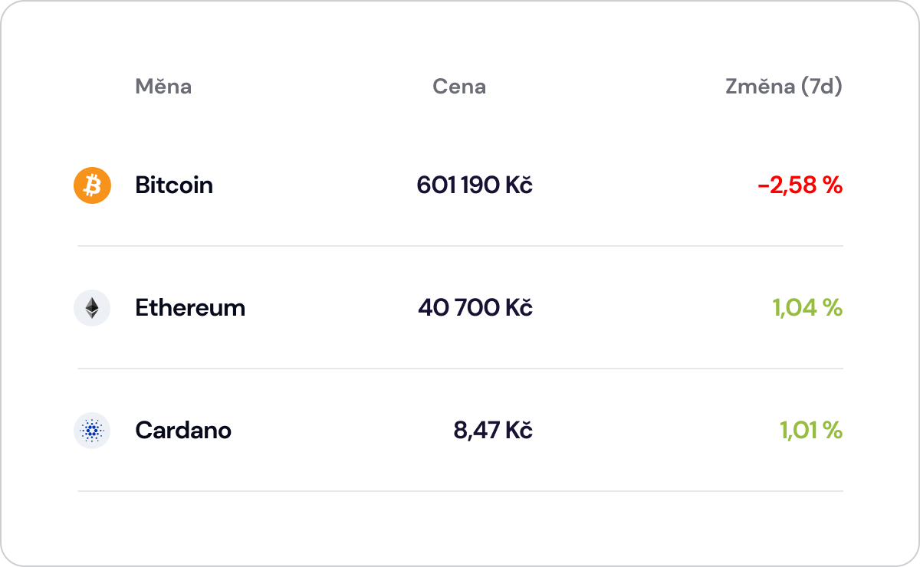Open Bitcoin details via its orange icon
The width and height of the screenshot is (920, 567).
coord(92,185)
